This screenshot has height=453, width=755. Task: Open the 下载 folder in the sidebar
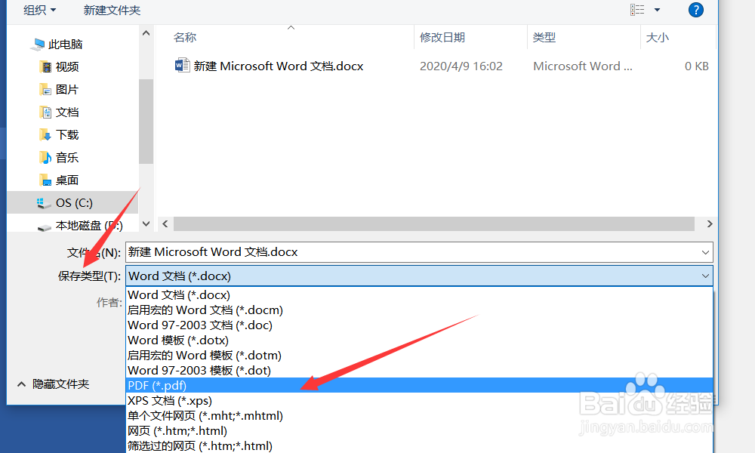click(67, 135)
